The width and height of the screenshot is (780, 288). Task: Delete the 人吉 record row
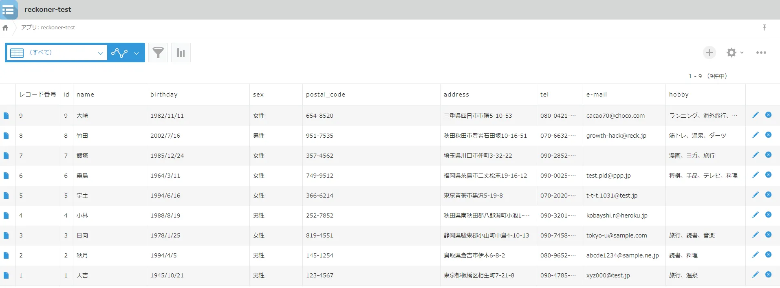click(768, 275)
